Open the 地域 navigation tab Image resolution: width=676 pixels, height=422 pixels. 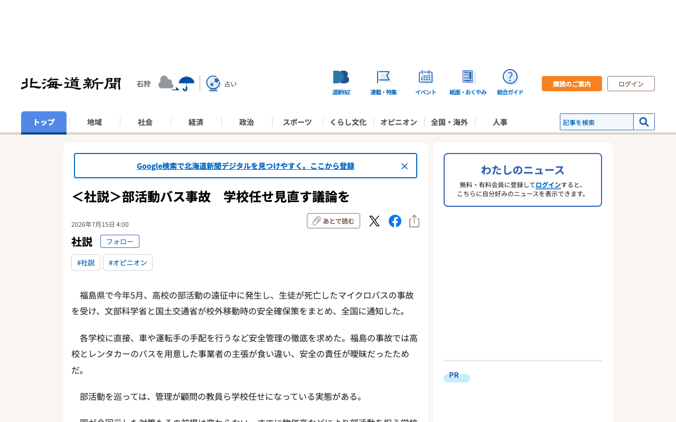pos(95,122)
